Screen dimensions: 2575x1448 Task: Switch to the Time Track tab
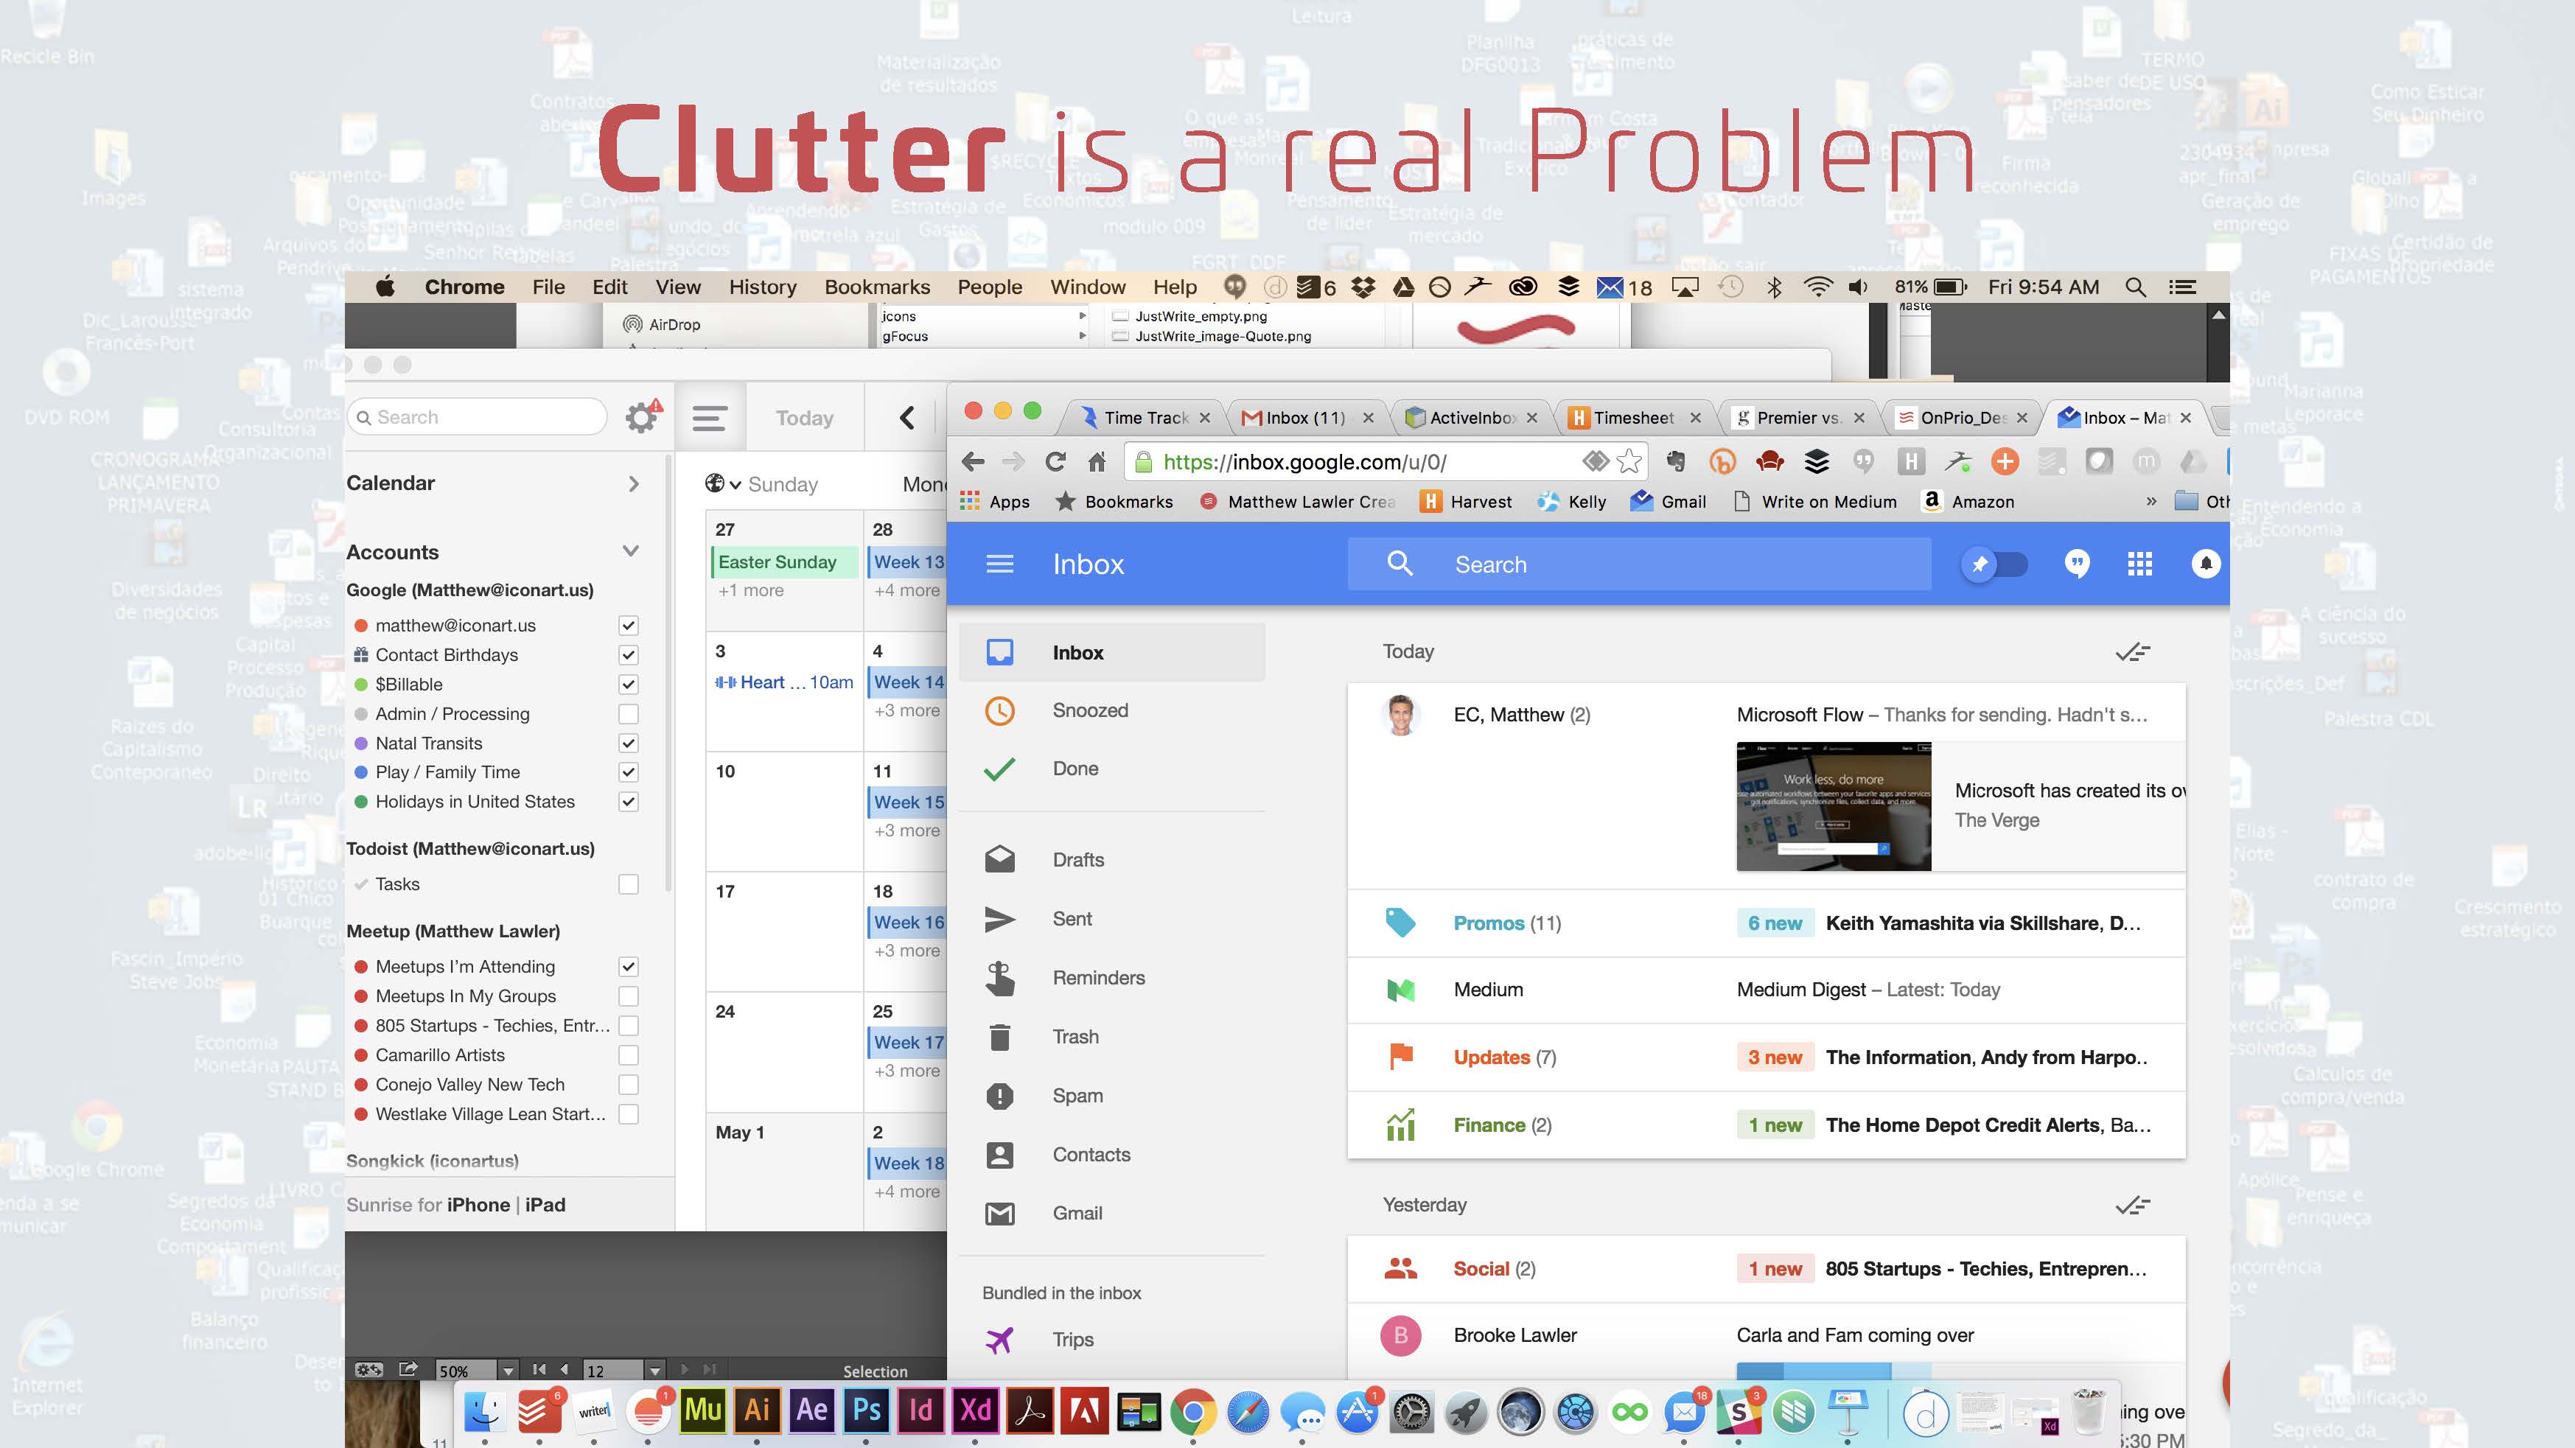[x=1145, y=418]
